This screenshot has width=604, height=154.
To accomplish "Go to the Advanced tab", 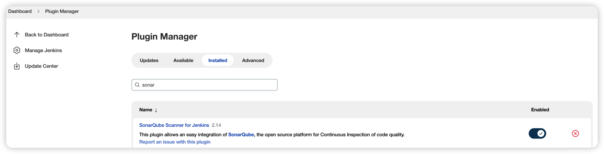I will click(x=253, y=60).
